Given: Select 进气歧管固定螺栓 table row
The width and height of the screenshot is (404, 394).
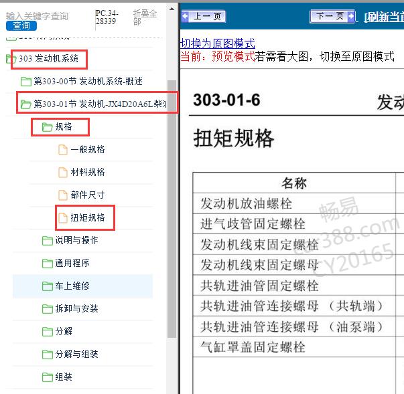Looking at the screenshot, I should [x=294, y=223].
